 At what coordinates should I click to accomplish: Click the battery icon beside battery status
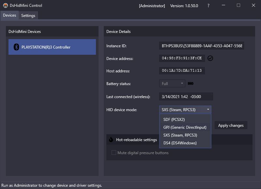[x=191, y=83]
